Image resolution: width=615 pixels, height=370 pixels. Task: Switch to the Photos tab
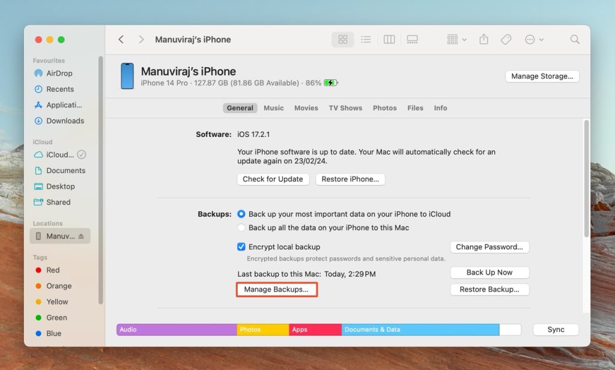point(385,108)
